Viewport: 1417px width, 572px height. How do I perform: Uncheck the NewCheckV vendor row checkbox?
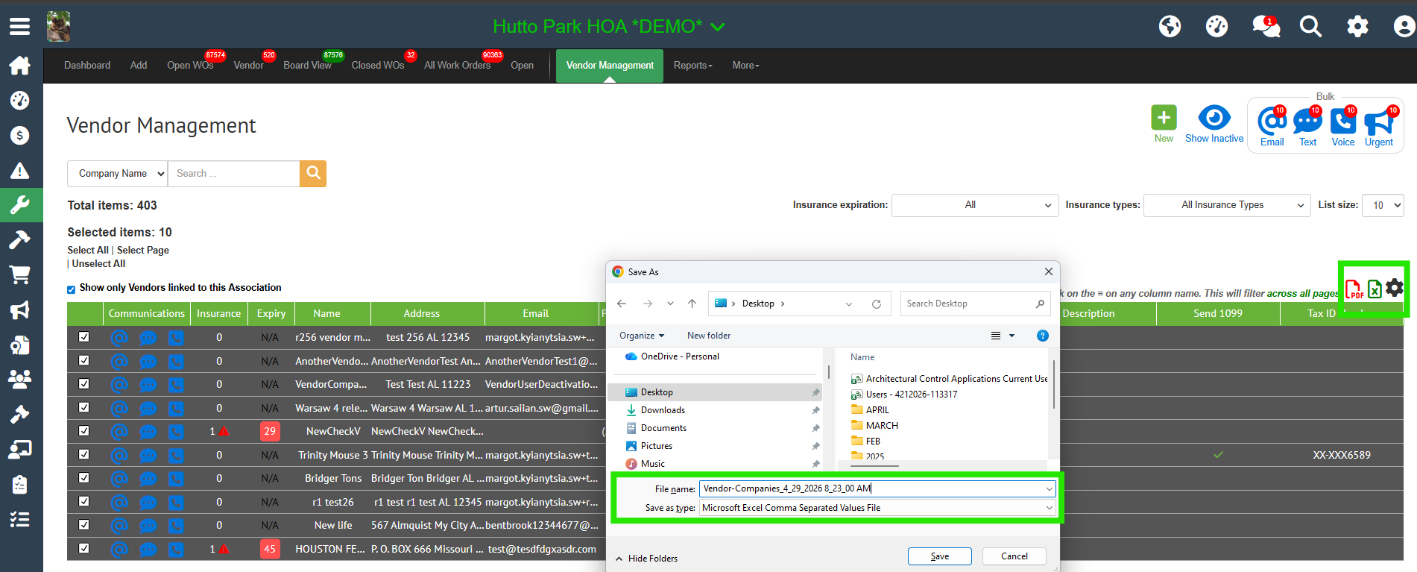click(x=84, y=431)
